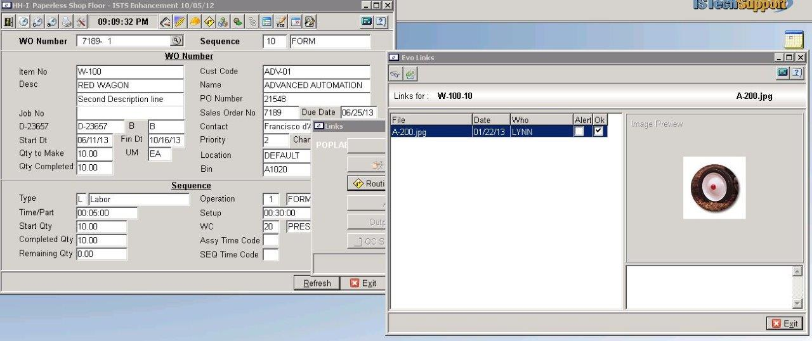This screenshot has width=812, height=341.
Task: Open the calculator in the Evo Links toolbar
Action: 783,74
